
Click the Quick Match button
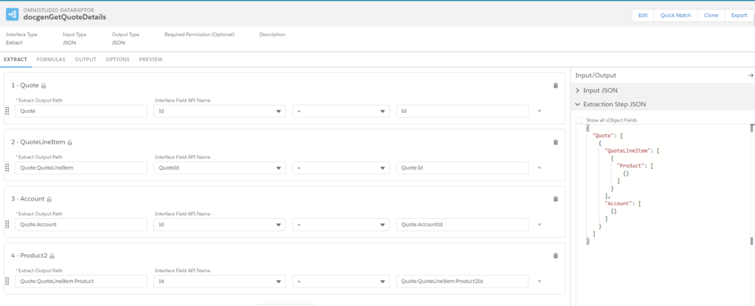point(675,15)
